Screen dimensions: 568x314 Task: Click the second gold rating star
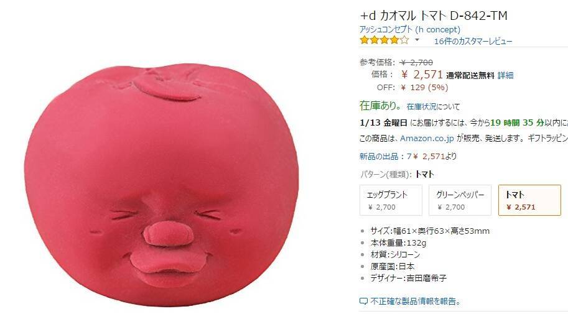pyautogui.click(x=375, y=40)
